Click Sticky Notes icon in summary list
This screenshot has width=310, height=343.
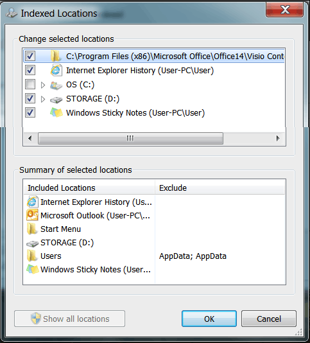pos(32,269)
